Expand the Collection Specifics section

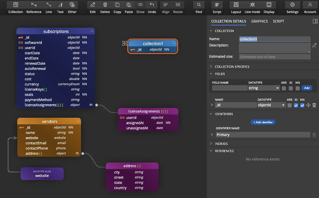[232, 67]
